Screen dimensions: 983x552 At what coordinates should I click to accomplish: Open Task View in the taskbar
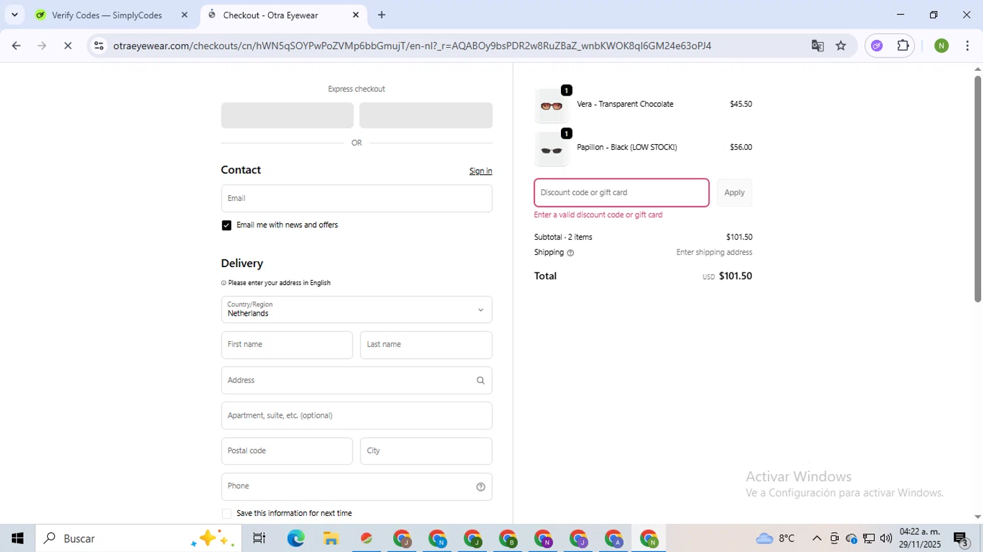pos(260,538)
